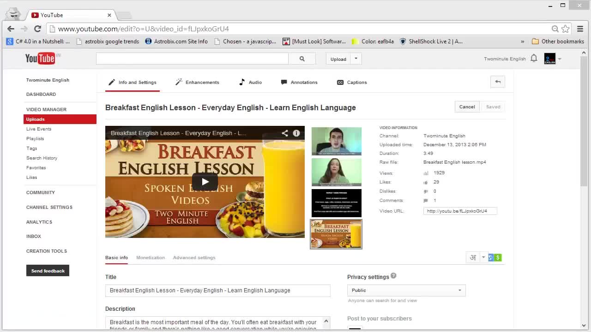This screenshot has width=591, height=332.
Task: Click the Twominute English channel avatar
Action: tap(550, 59)
